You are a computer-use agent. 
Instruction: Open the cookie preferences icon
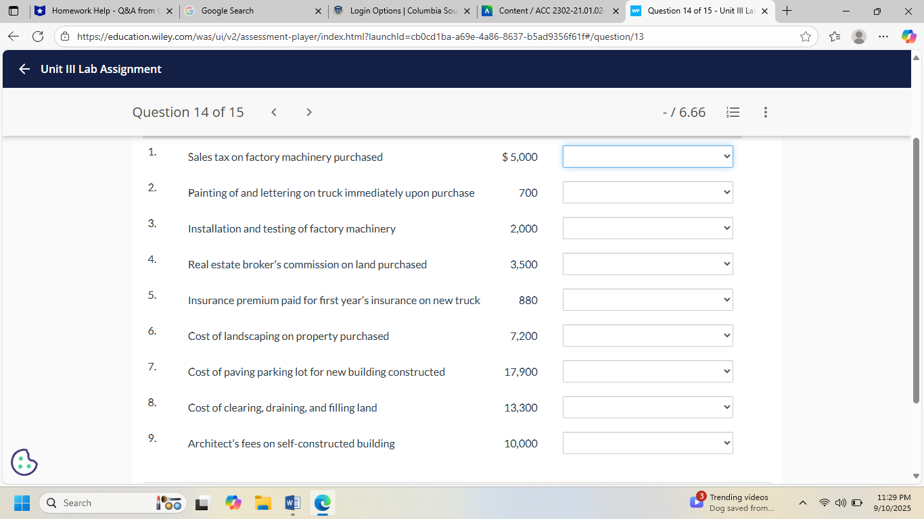point(24,462)
